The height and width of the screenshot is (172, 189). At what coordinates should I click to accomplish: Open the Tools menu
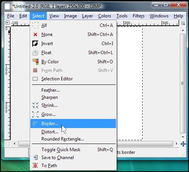point(122,16)
